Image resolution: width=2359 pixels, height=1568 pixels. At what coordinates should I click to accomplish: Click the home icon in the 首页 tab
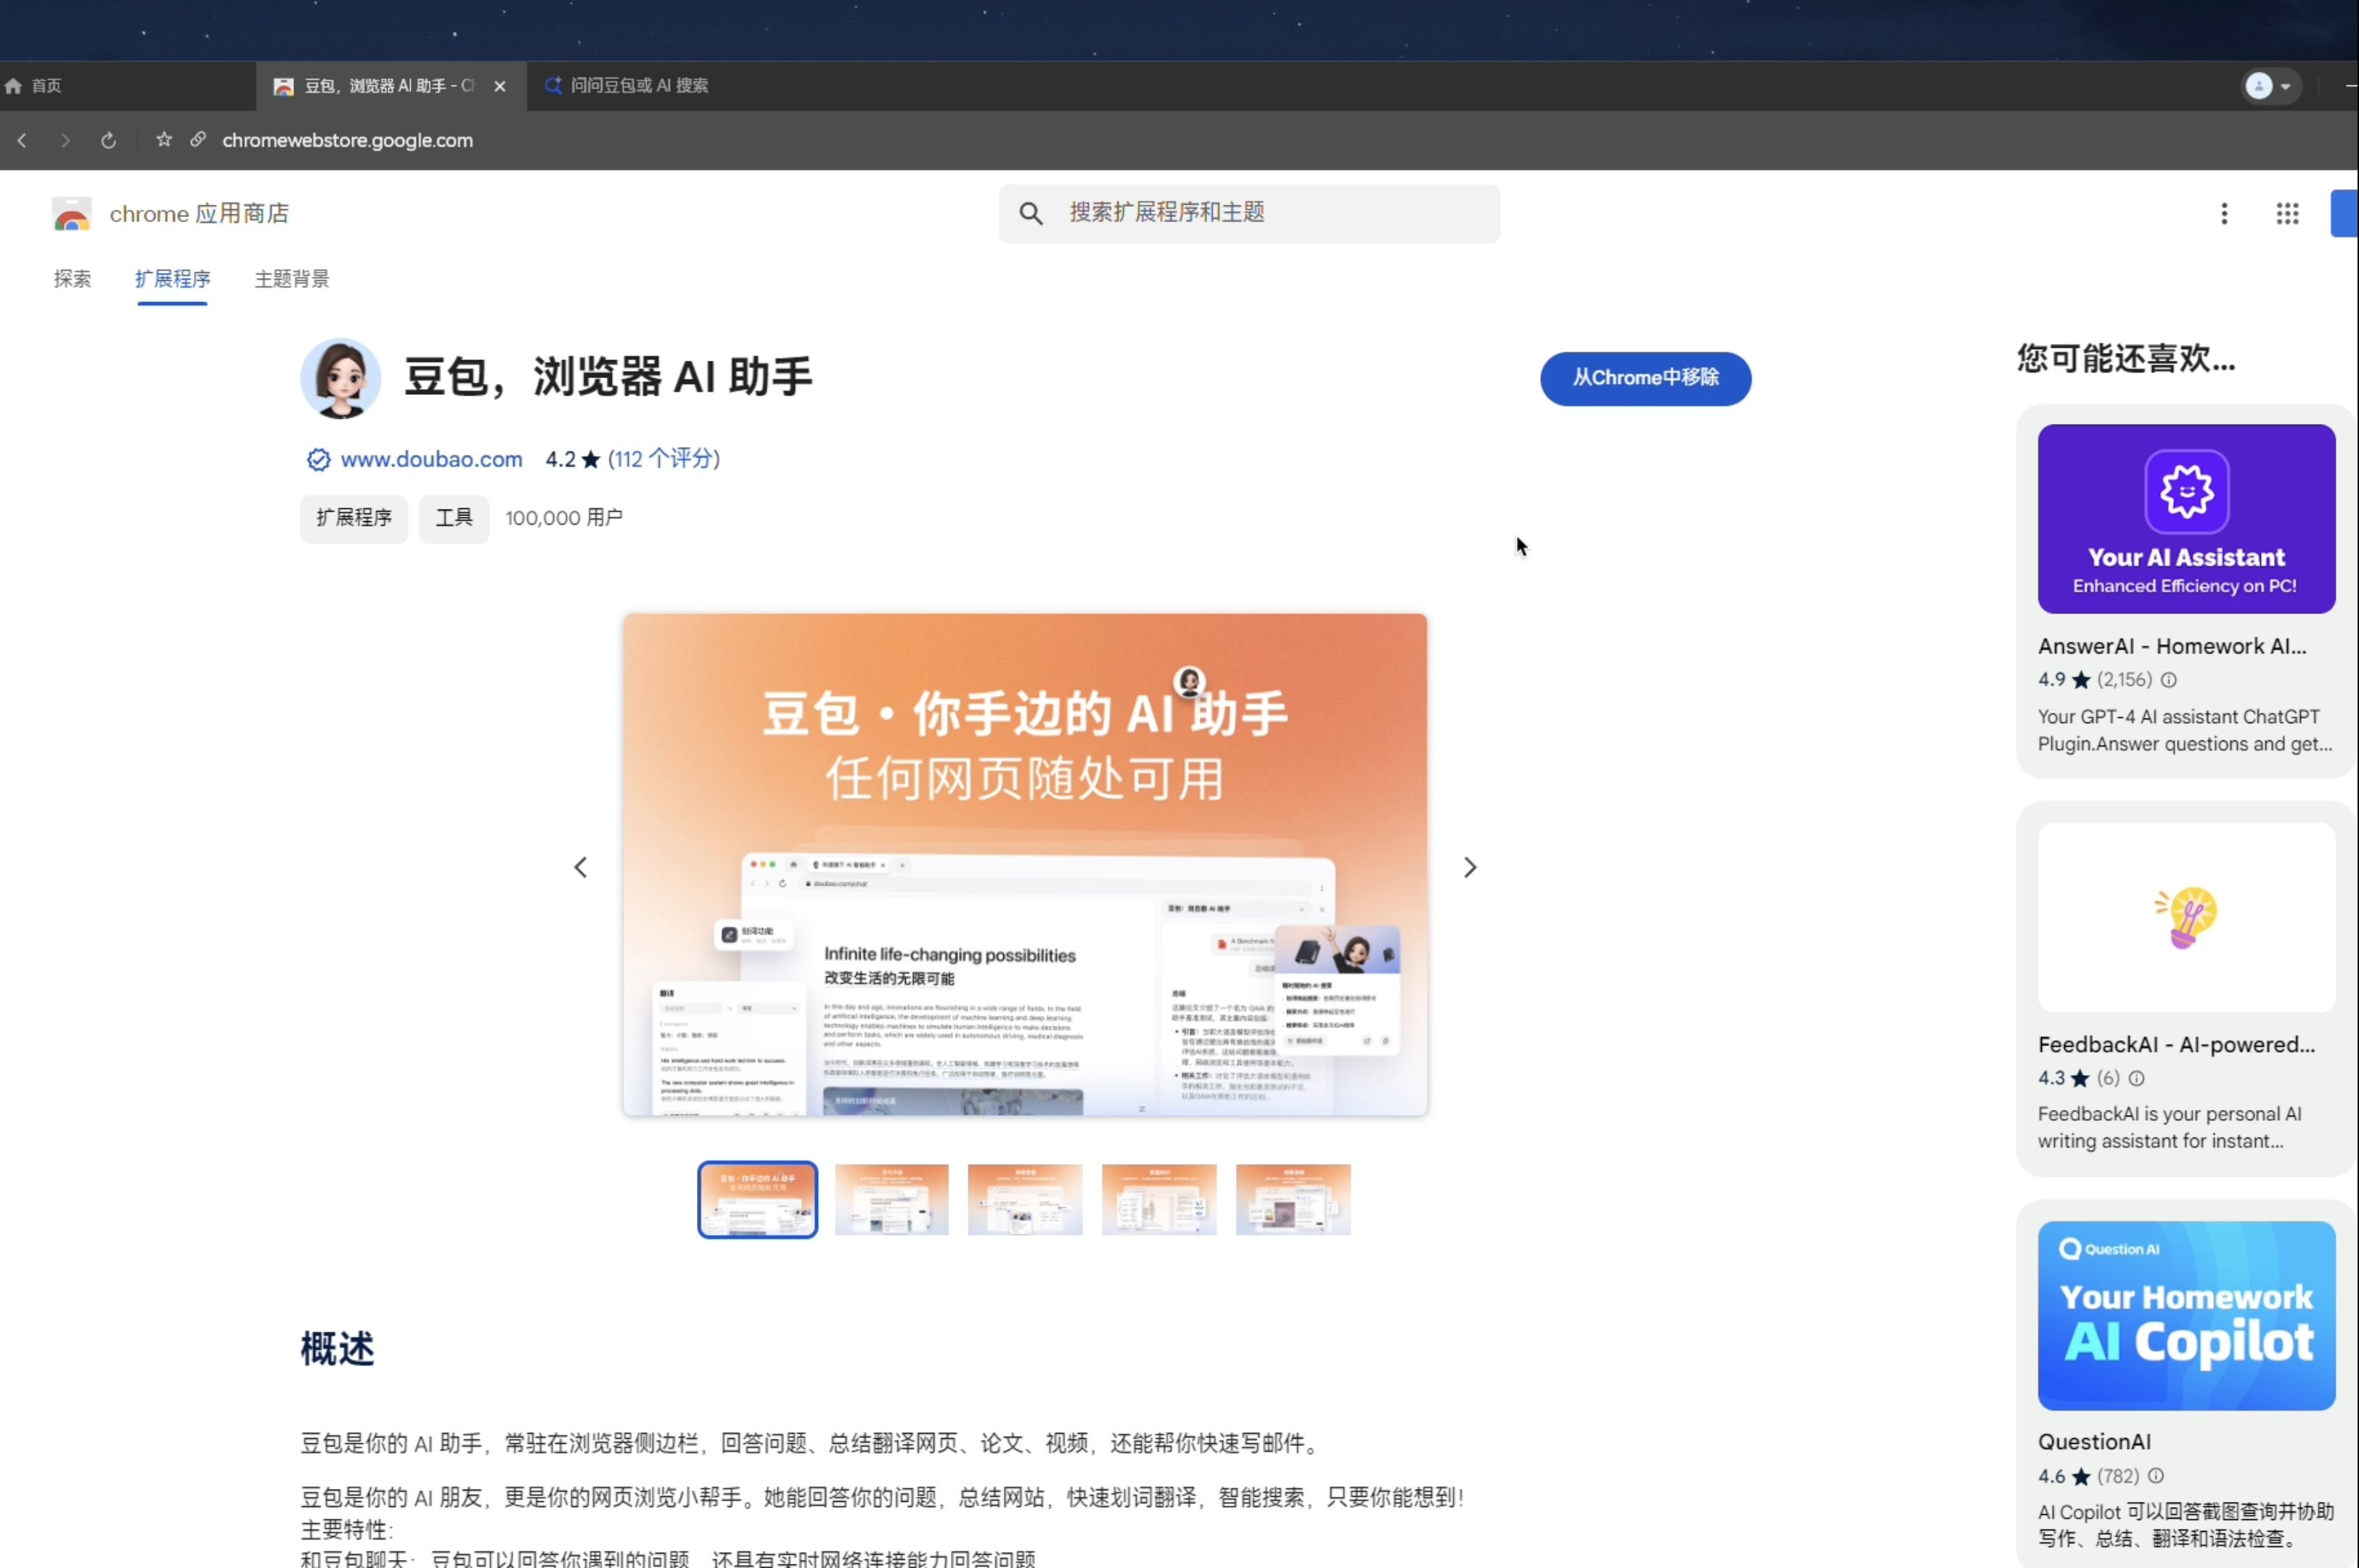[x=14, y=86]
